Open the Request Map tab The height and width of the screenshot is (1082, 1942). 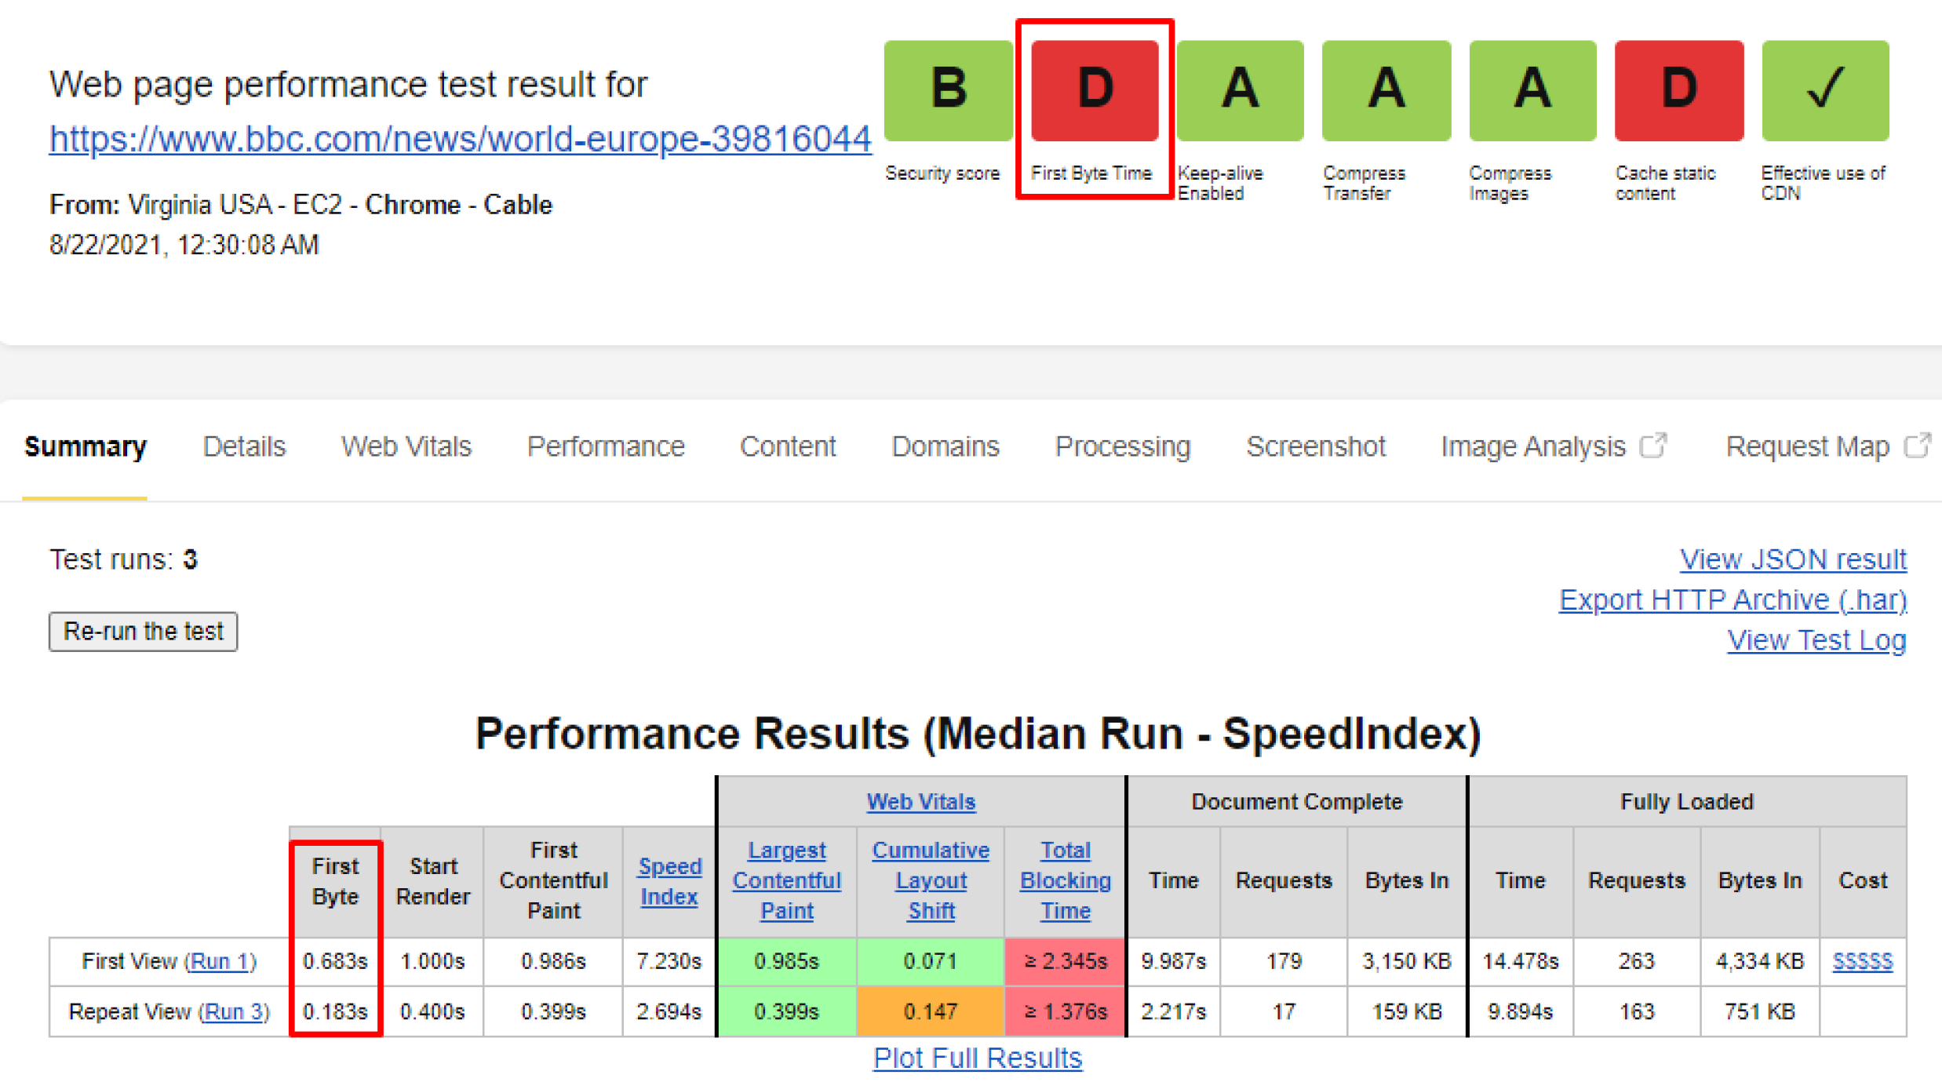tap(1808, 446)
